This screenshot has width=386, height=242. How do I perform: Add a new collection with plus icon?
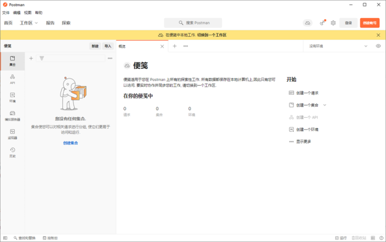pyautogui.click(x=31, y=59)
